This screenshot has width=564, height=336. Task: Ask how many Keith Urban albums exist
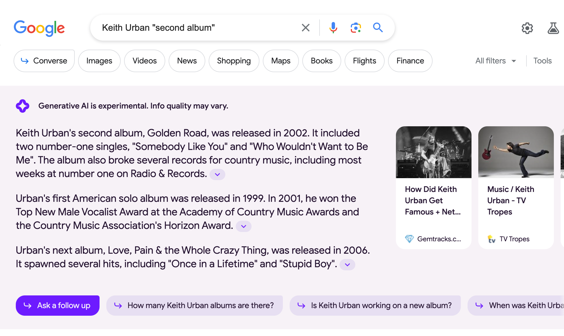coord(195,306)
